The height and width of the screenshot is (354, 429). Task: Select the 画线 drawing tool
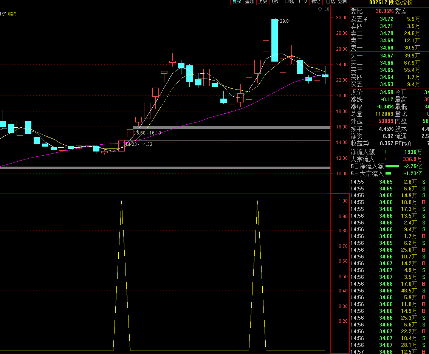(289, 2)
